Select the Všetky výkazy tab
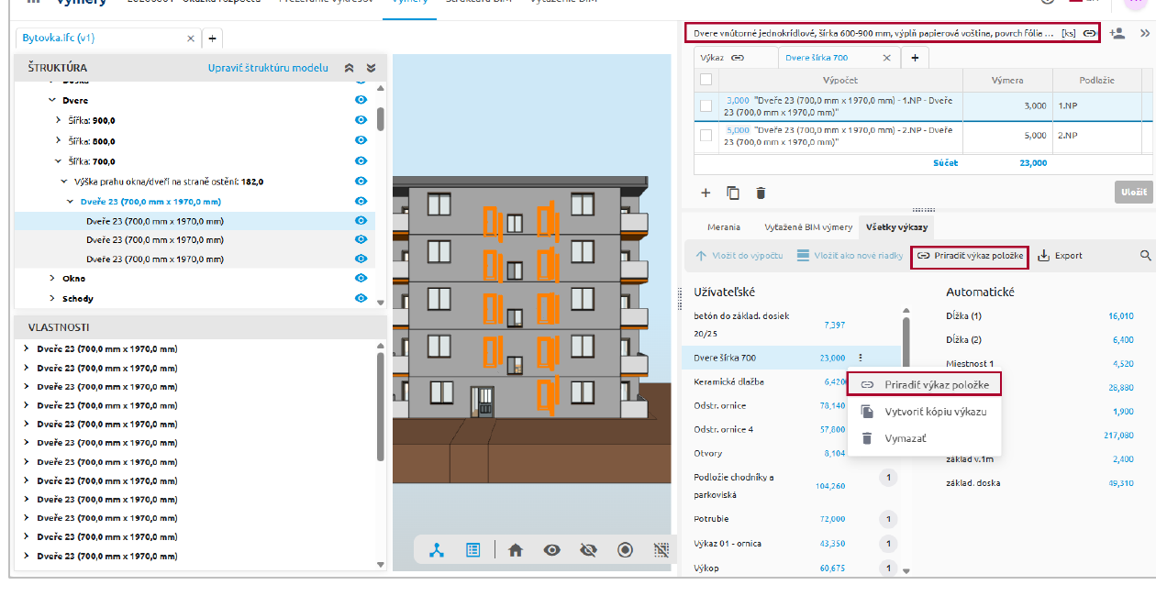1156x596 pixels. click(896, 227)
